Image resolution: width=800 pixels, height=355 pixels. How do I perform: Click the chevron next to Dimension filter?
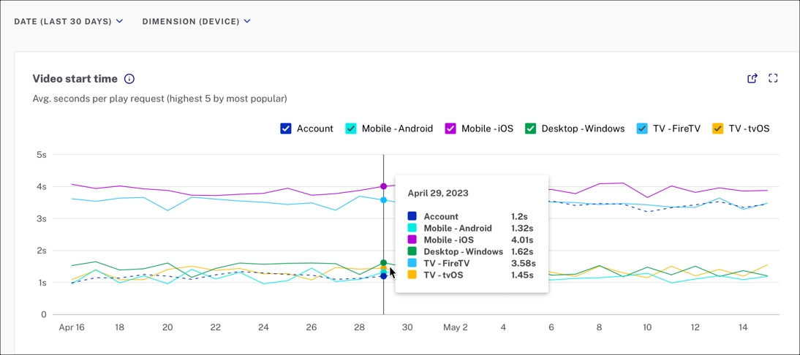247,21
